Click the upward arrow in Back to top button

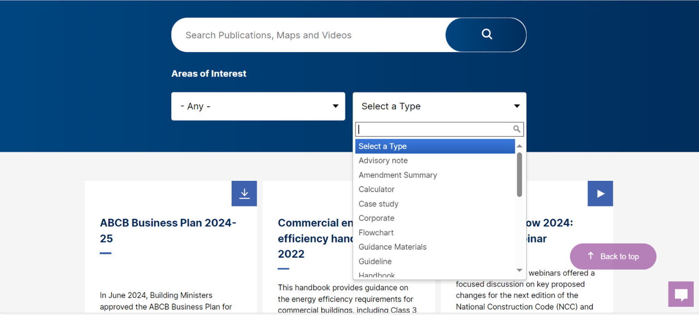(x=591, y=256)
